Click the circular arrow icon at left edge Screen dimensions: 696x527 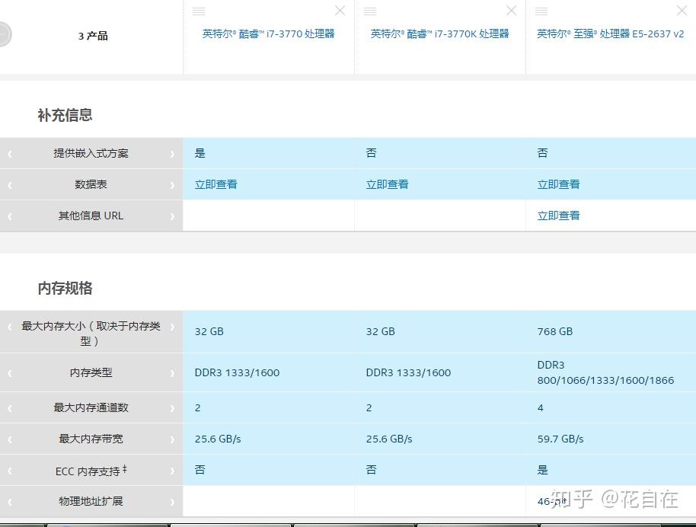click(x=3, y=34)
